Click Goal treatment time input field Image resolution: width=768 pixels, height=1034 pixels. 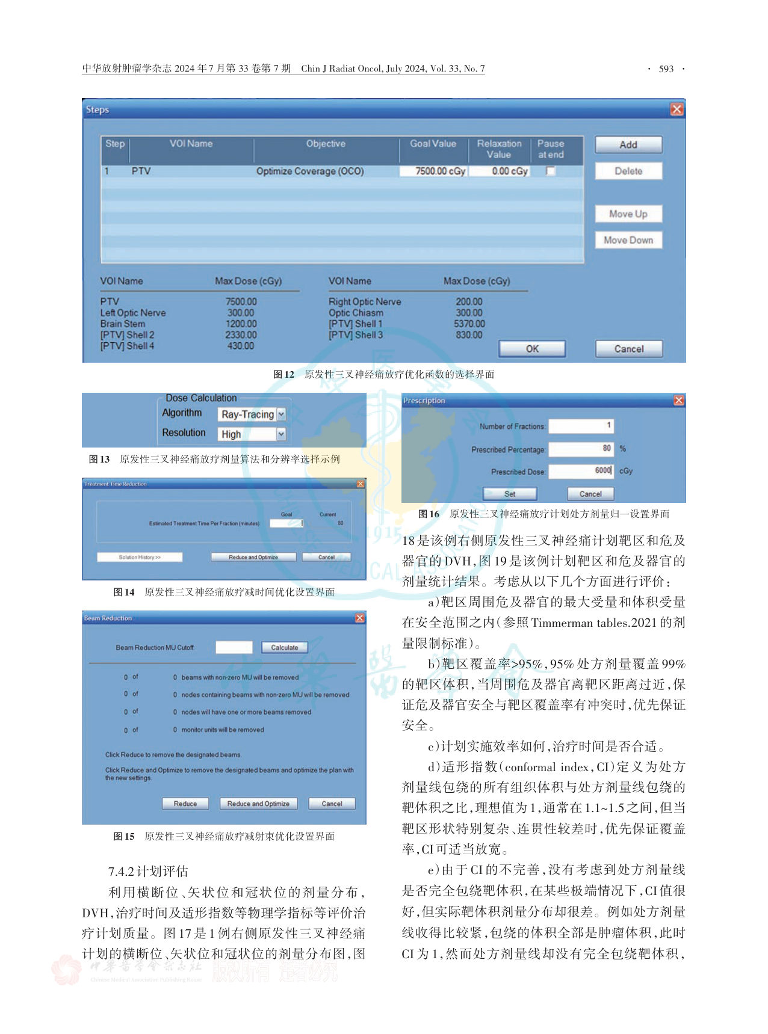click(x=286, y=523)
